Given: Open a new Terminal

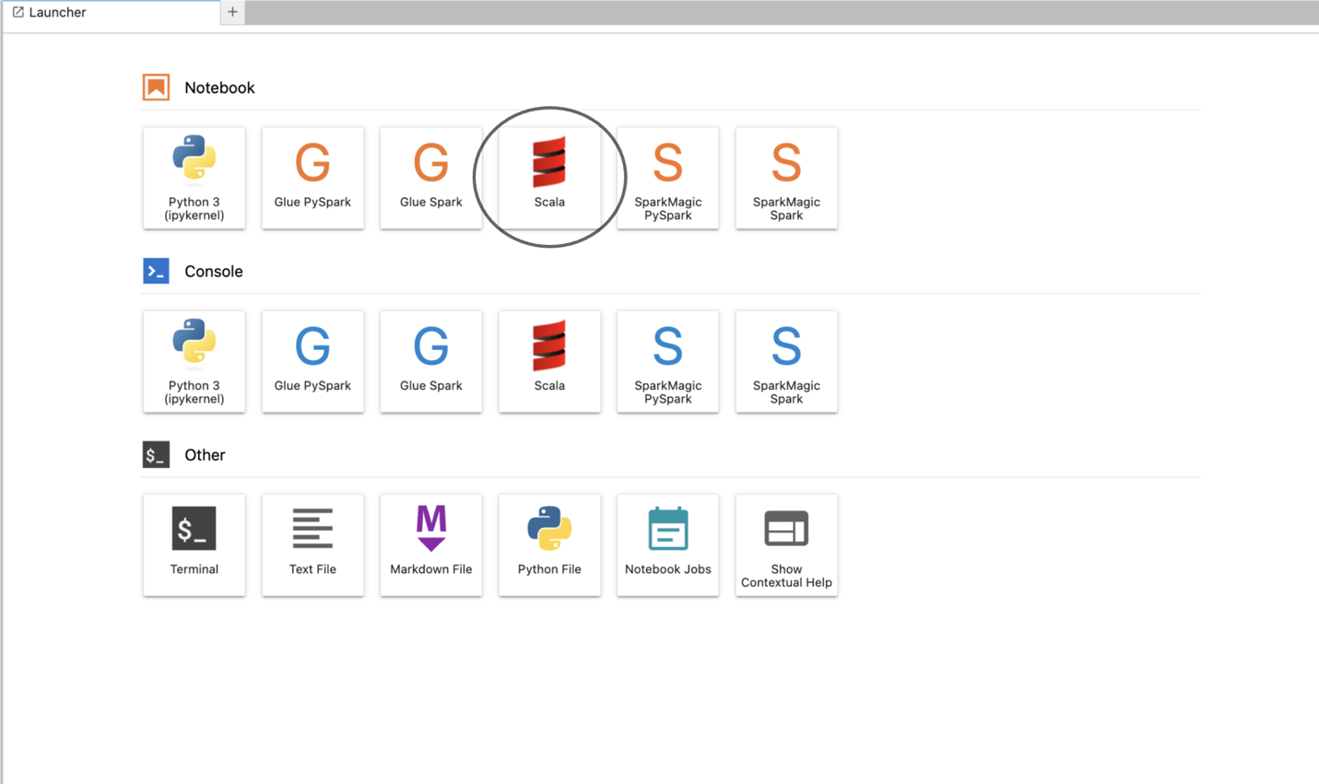Looking at the screenshot, I should (194, 544).
